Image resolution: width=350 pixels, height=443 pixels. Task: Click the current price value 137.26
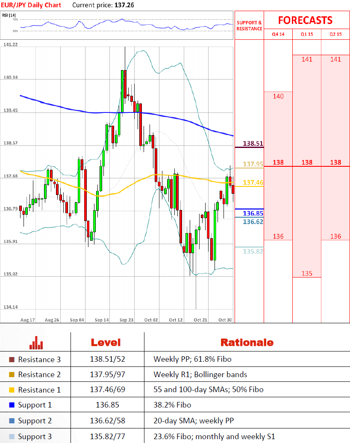(124, 5)
